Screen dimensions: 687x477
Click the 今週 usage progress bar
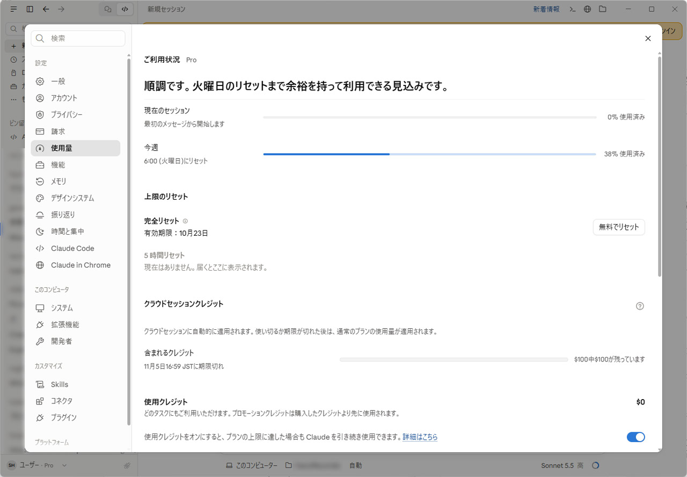pyautogui.click(x=429, y=154)
